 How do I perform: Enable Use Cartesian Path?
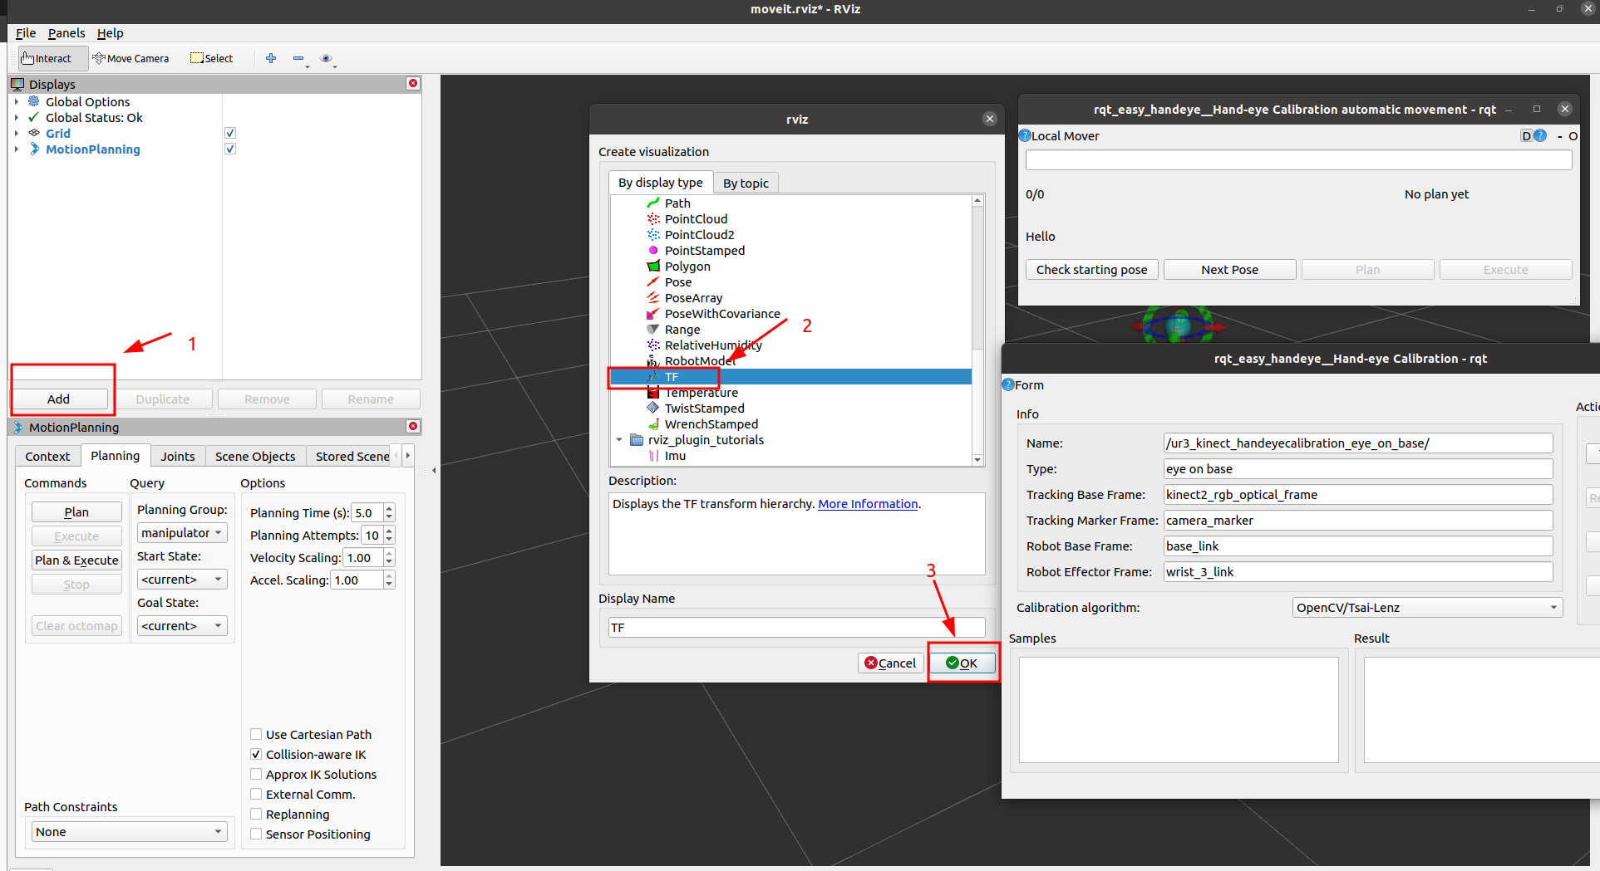256,734
